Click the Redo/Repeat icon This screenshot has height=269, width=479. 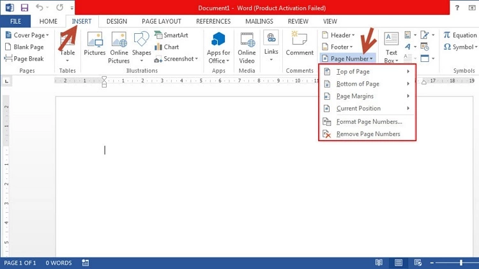59,7
